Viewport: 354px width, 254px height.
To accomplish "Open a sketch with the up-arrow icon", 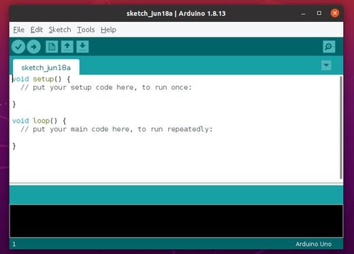I will 67,47.
